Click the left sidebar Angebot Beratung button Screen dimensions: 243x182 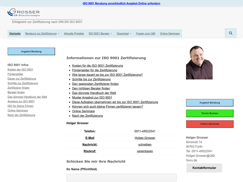pos(31,52)
